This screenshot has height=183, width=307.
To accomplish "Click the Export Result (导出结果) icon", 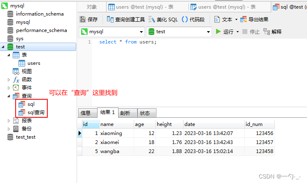I will tap(244, 19).
